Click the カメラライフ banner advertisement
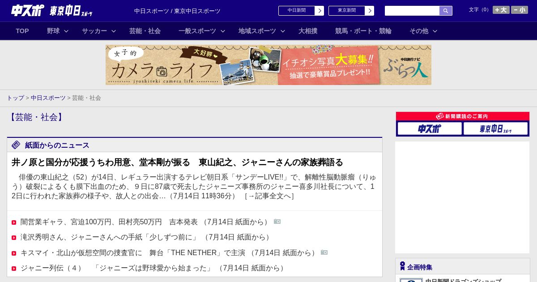 [x=268, y=65]
